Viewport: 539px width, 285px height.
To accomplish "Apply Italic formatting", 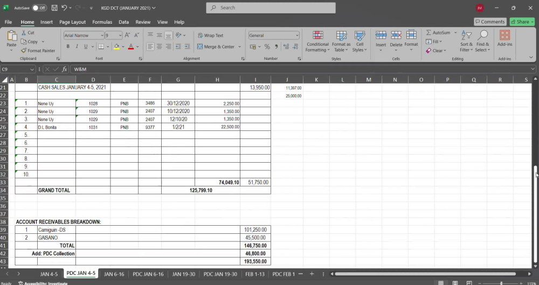I will pos(77,46).
